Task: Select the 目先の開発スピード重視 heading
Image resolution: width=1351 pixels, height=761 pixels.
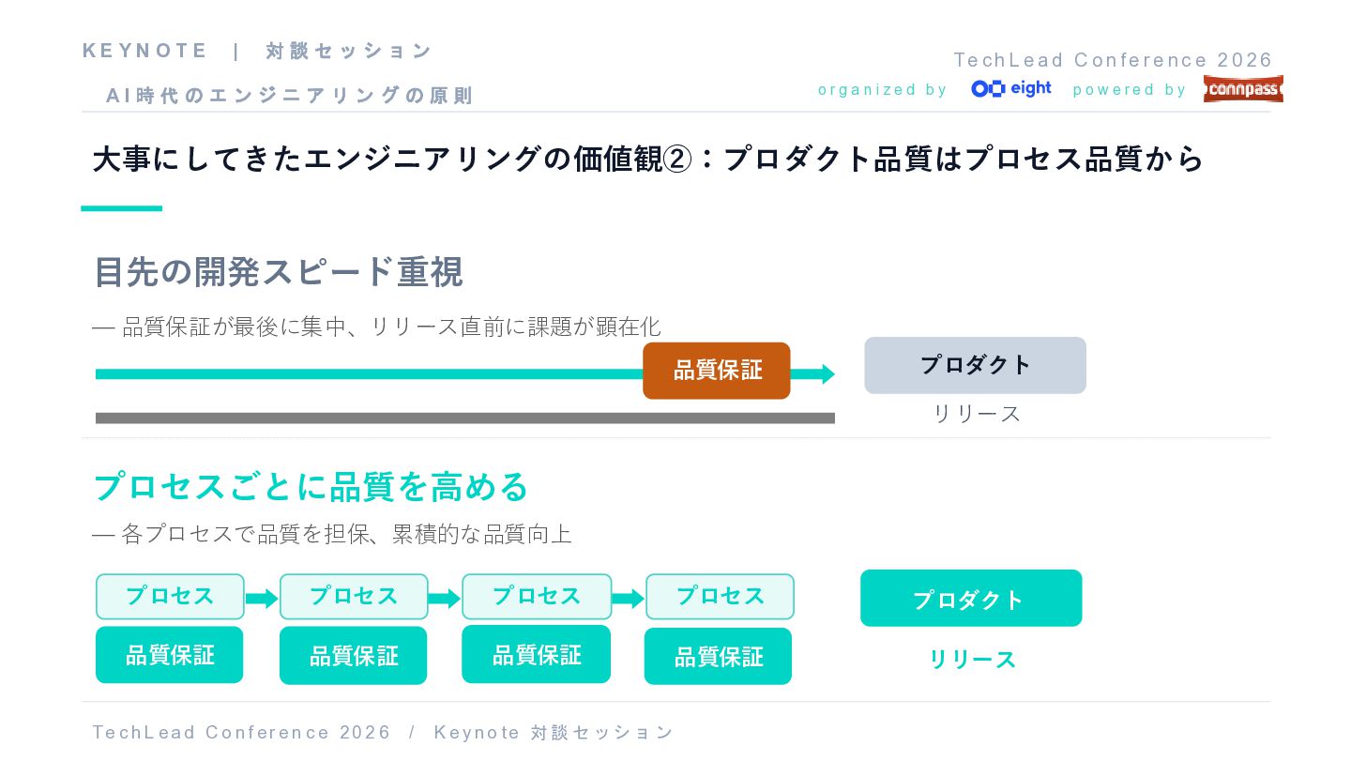Action: pos(278,272)
